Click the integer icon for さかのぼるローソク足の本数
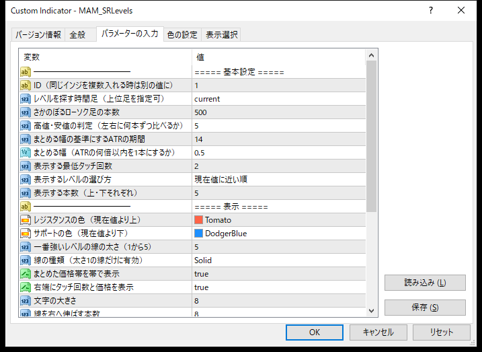 (x=26, y=112)
